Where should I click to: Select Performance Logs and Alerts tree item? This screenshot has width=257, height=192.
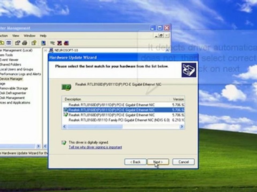(20, 74)
